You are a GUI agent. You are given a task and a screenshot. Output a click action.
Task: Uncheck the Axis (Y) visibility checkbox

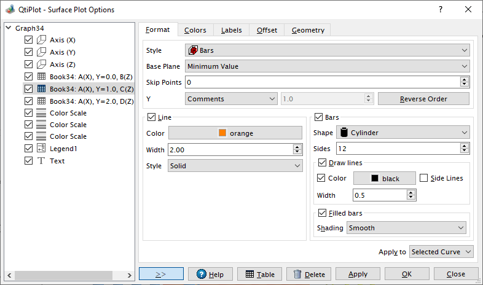[x=28, y=52]
